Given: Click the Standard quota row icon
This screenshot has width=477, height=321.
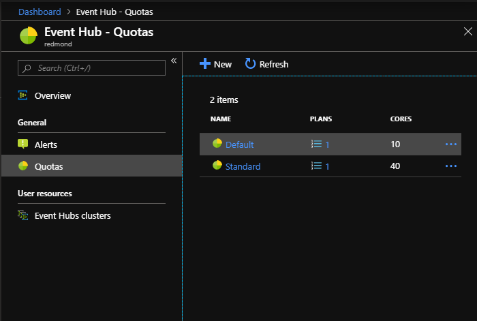Looking at the screenshot, I should point(217,166).
